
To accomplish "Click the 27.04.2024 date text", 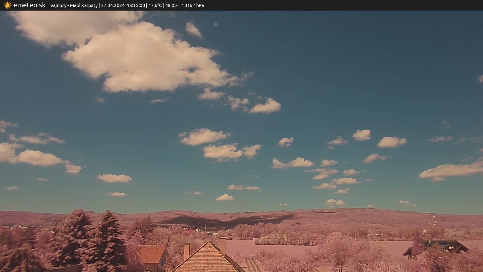I will [x=113, y=6].
